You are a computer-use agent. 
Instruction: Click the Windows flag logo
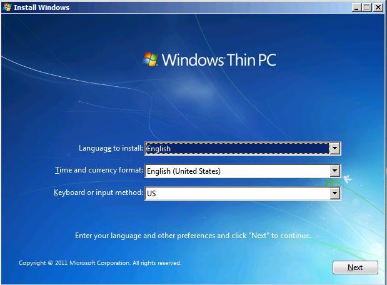click(151, 59)
